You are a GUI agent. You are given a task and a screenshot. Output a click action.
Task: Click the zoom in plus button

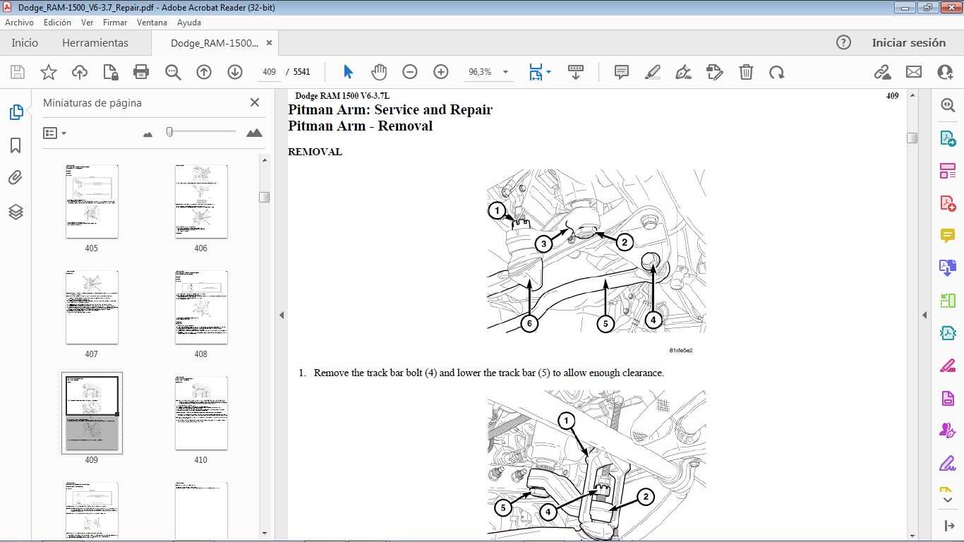tap(441, 72)
